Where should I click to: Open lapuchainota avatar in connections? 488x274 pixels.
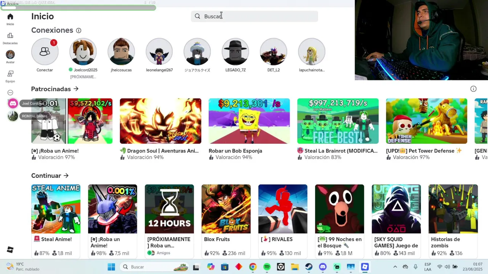[x=311, y=51]
